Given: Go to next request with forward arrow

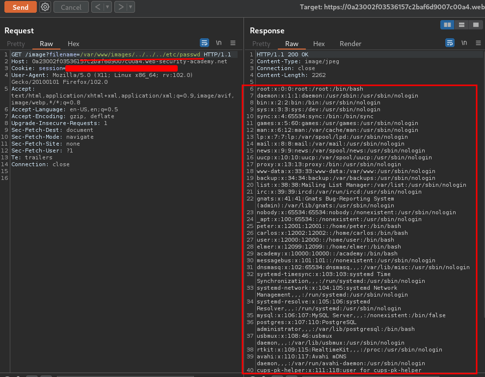Looking at the screenshot, I should (x=121, y=7).
